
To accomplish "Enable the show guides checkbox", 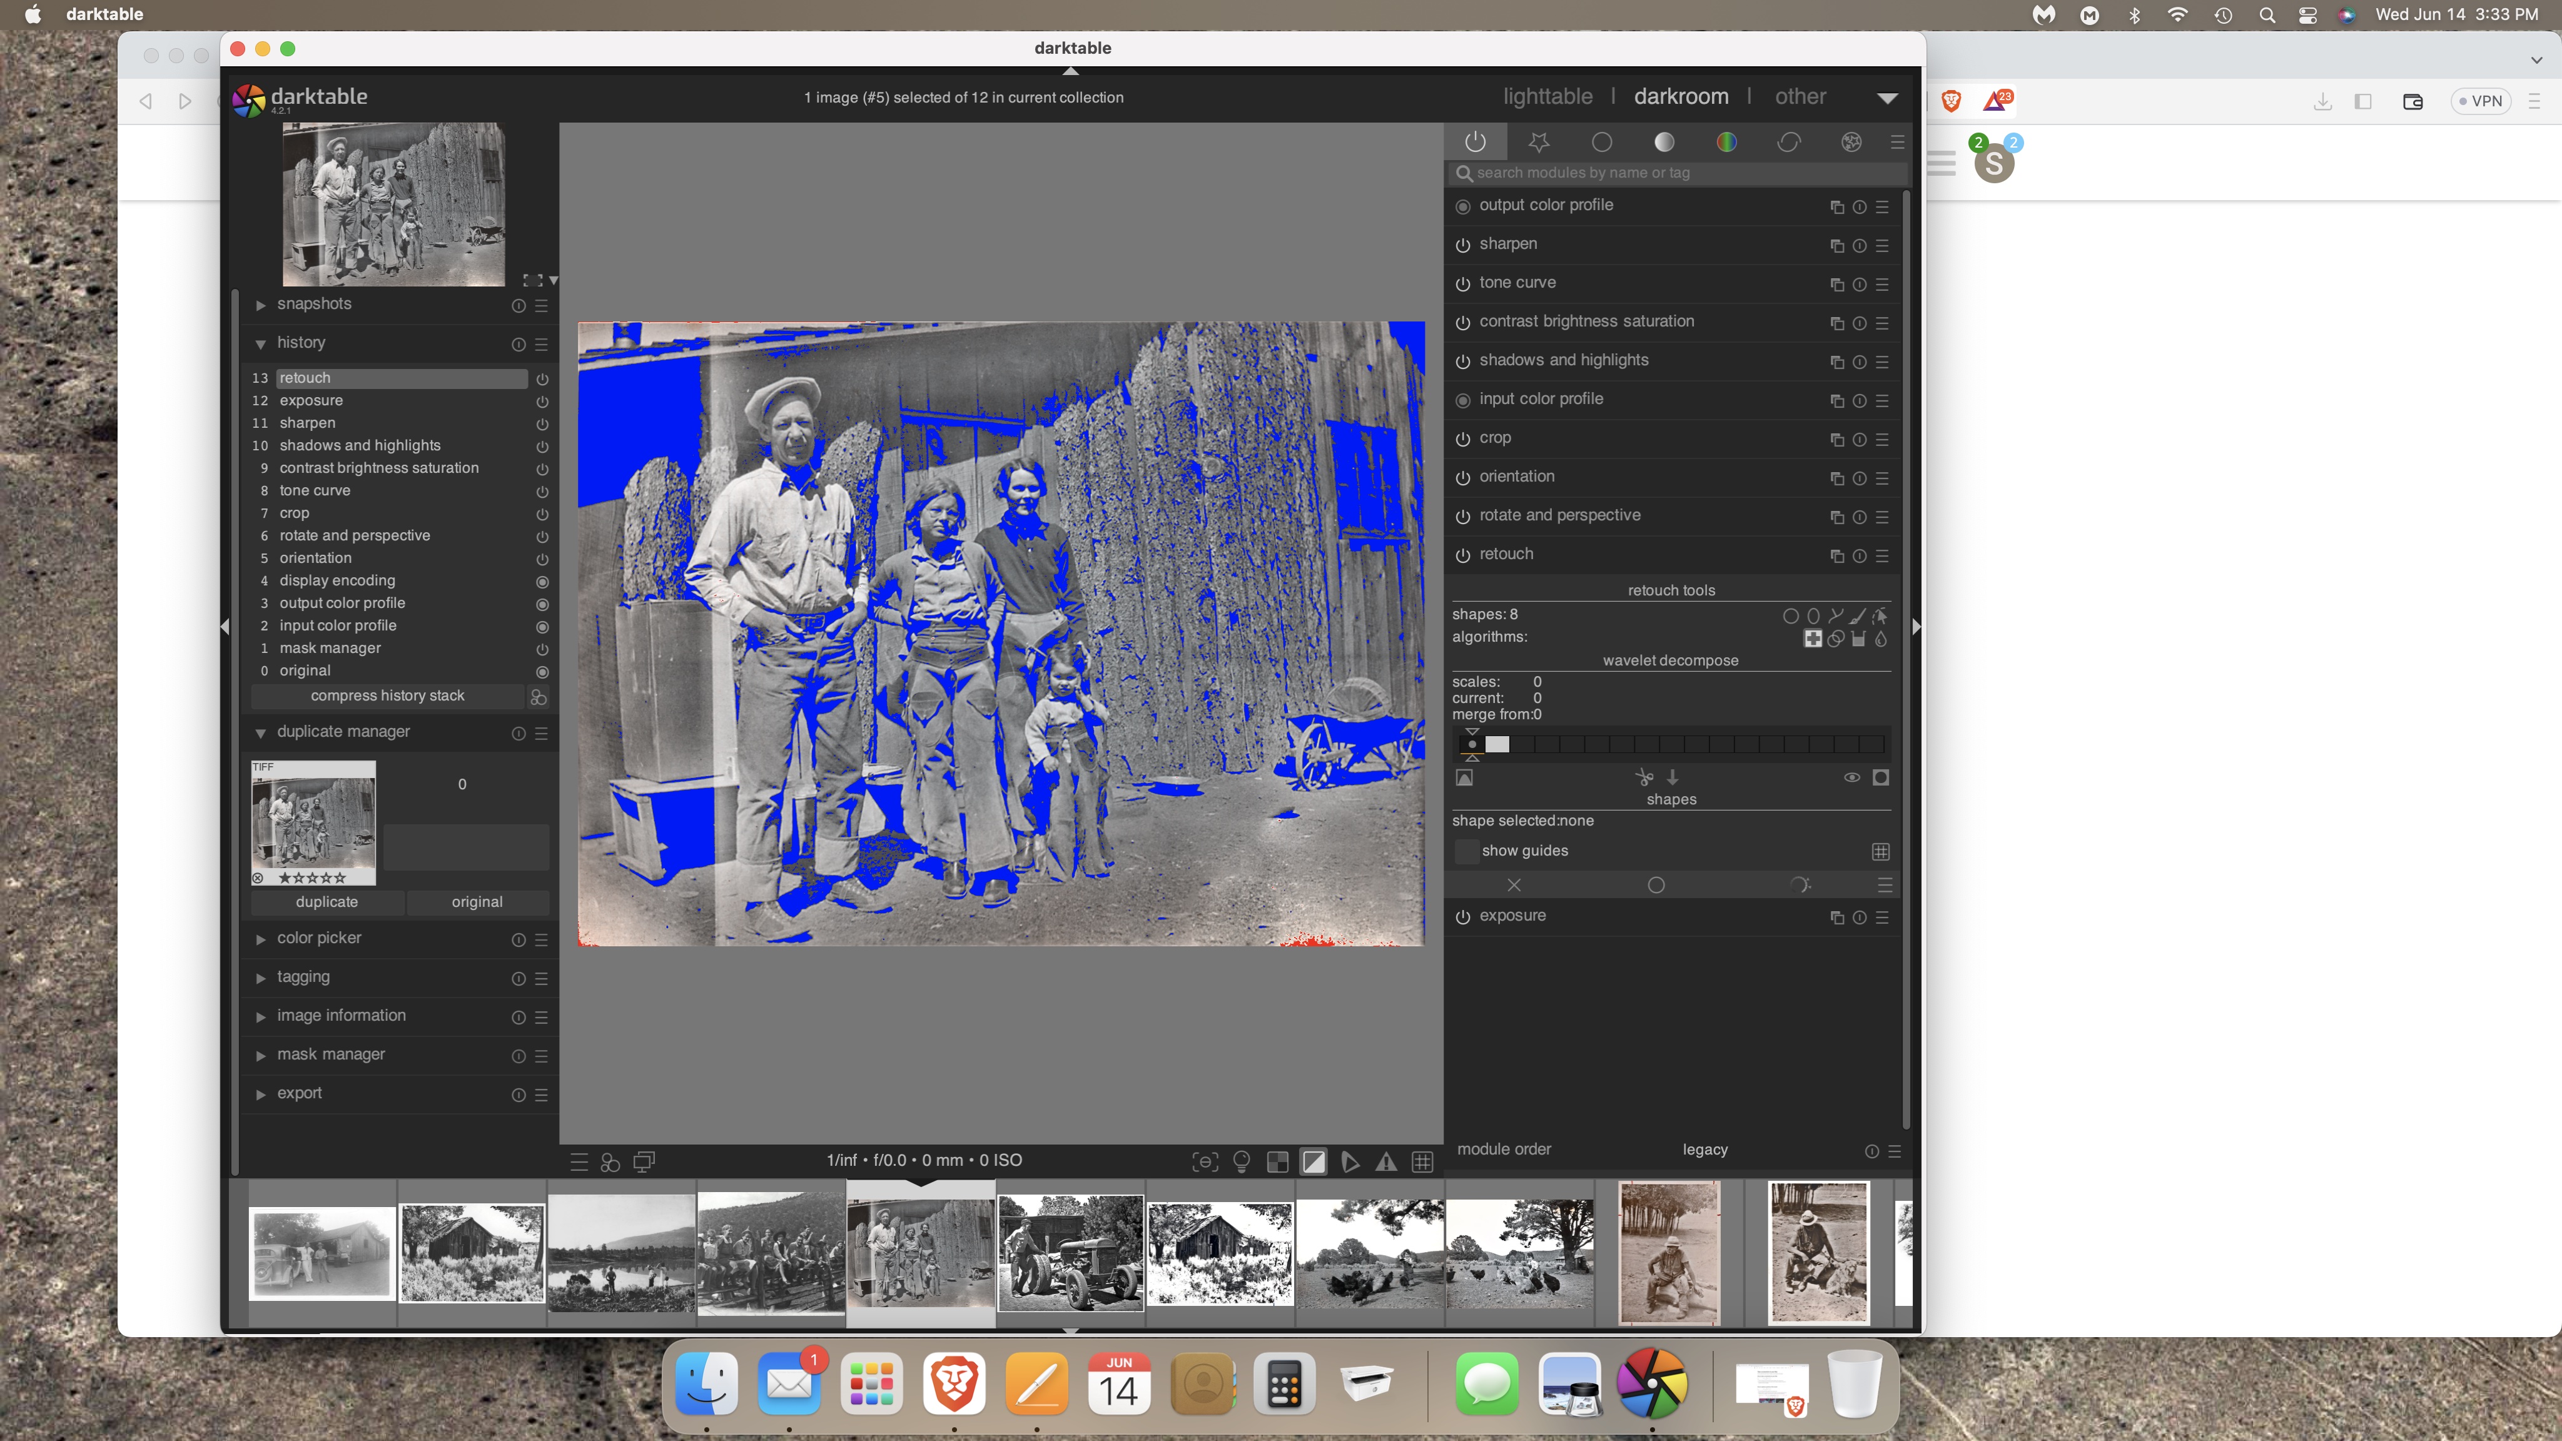I will (1466, 851).
